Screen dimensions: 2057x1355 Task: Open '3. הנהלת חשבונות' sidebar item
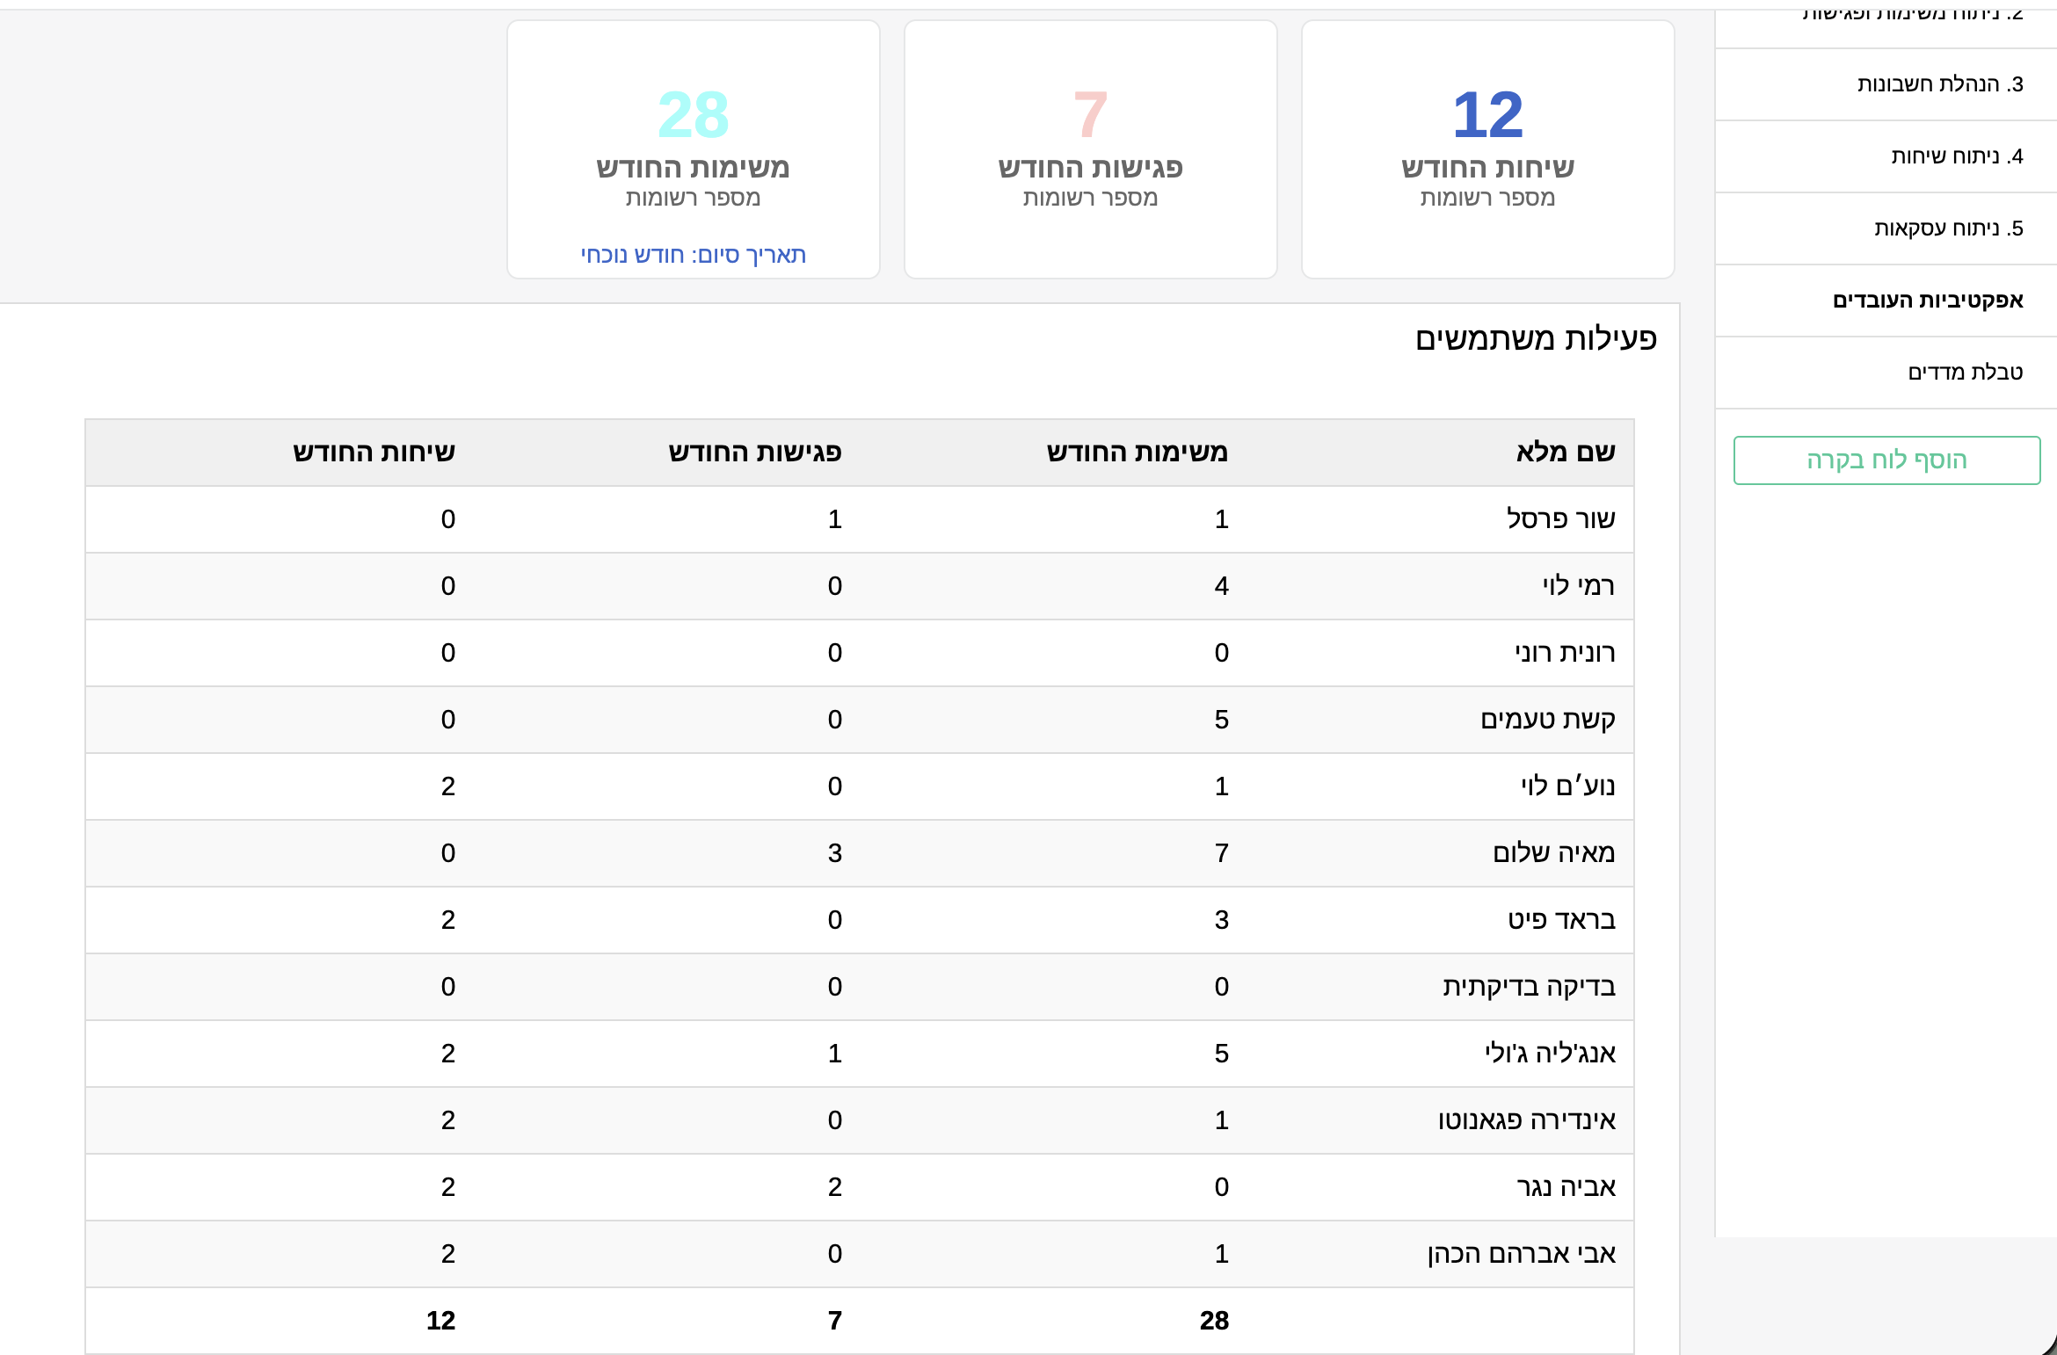coord(1939,84)
